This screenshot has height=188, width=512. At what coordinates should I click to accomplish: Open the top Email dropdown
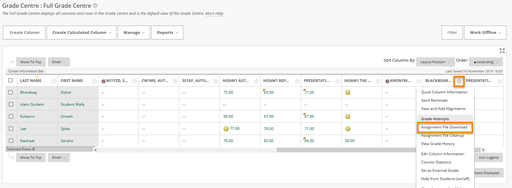(59, 62)
